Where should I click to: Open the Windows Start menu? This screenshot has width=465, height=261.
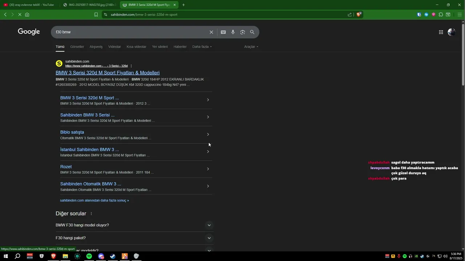point(6,256)
